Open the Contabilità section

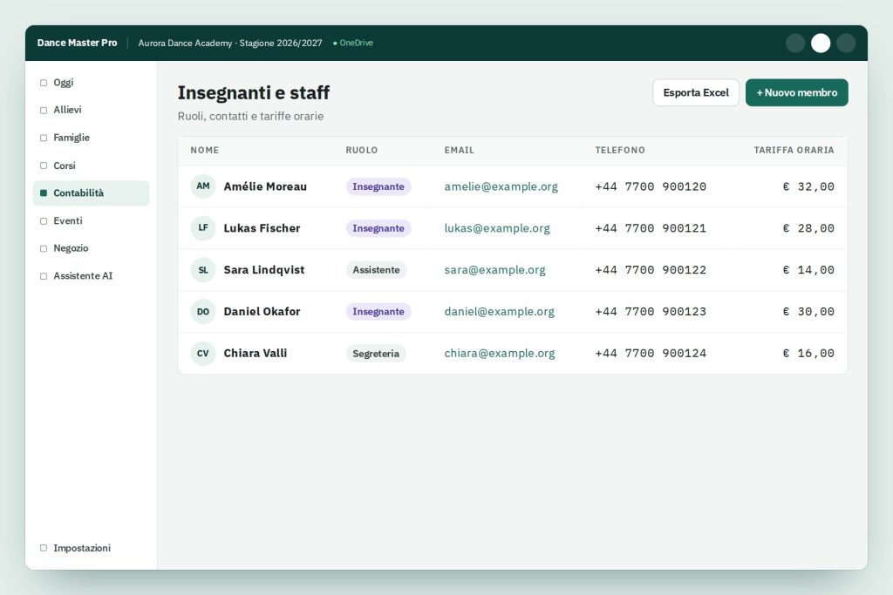point(91,193)
